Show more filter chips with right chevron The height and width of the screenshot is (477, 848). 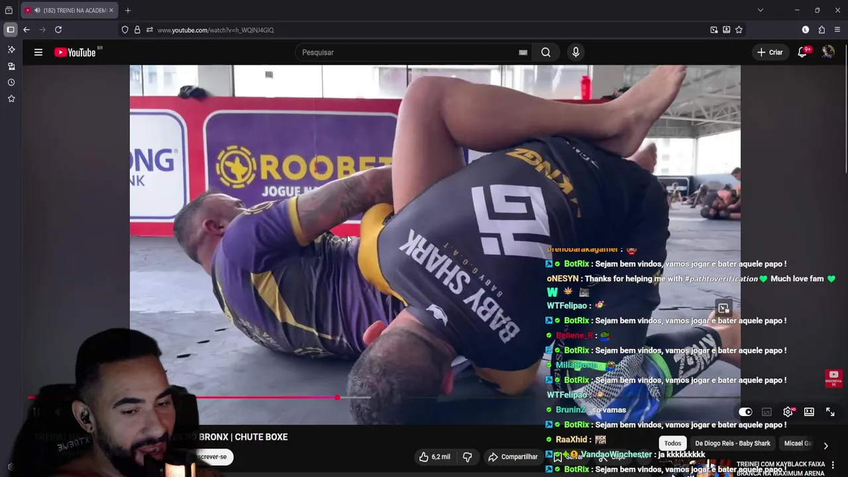coord(825,445)
